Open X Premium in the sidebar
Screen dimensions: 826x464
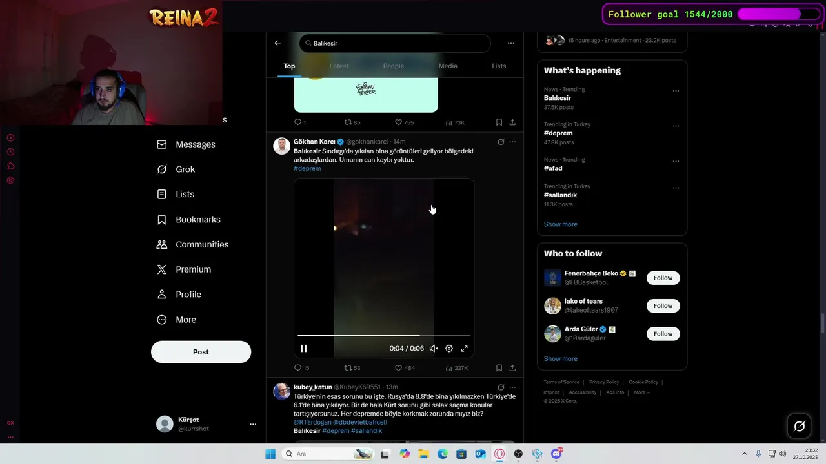pos(185,269)
